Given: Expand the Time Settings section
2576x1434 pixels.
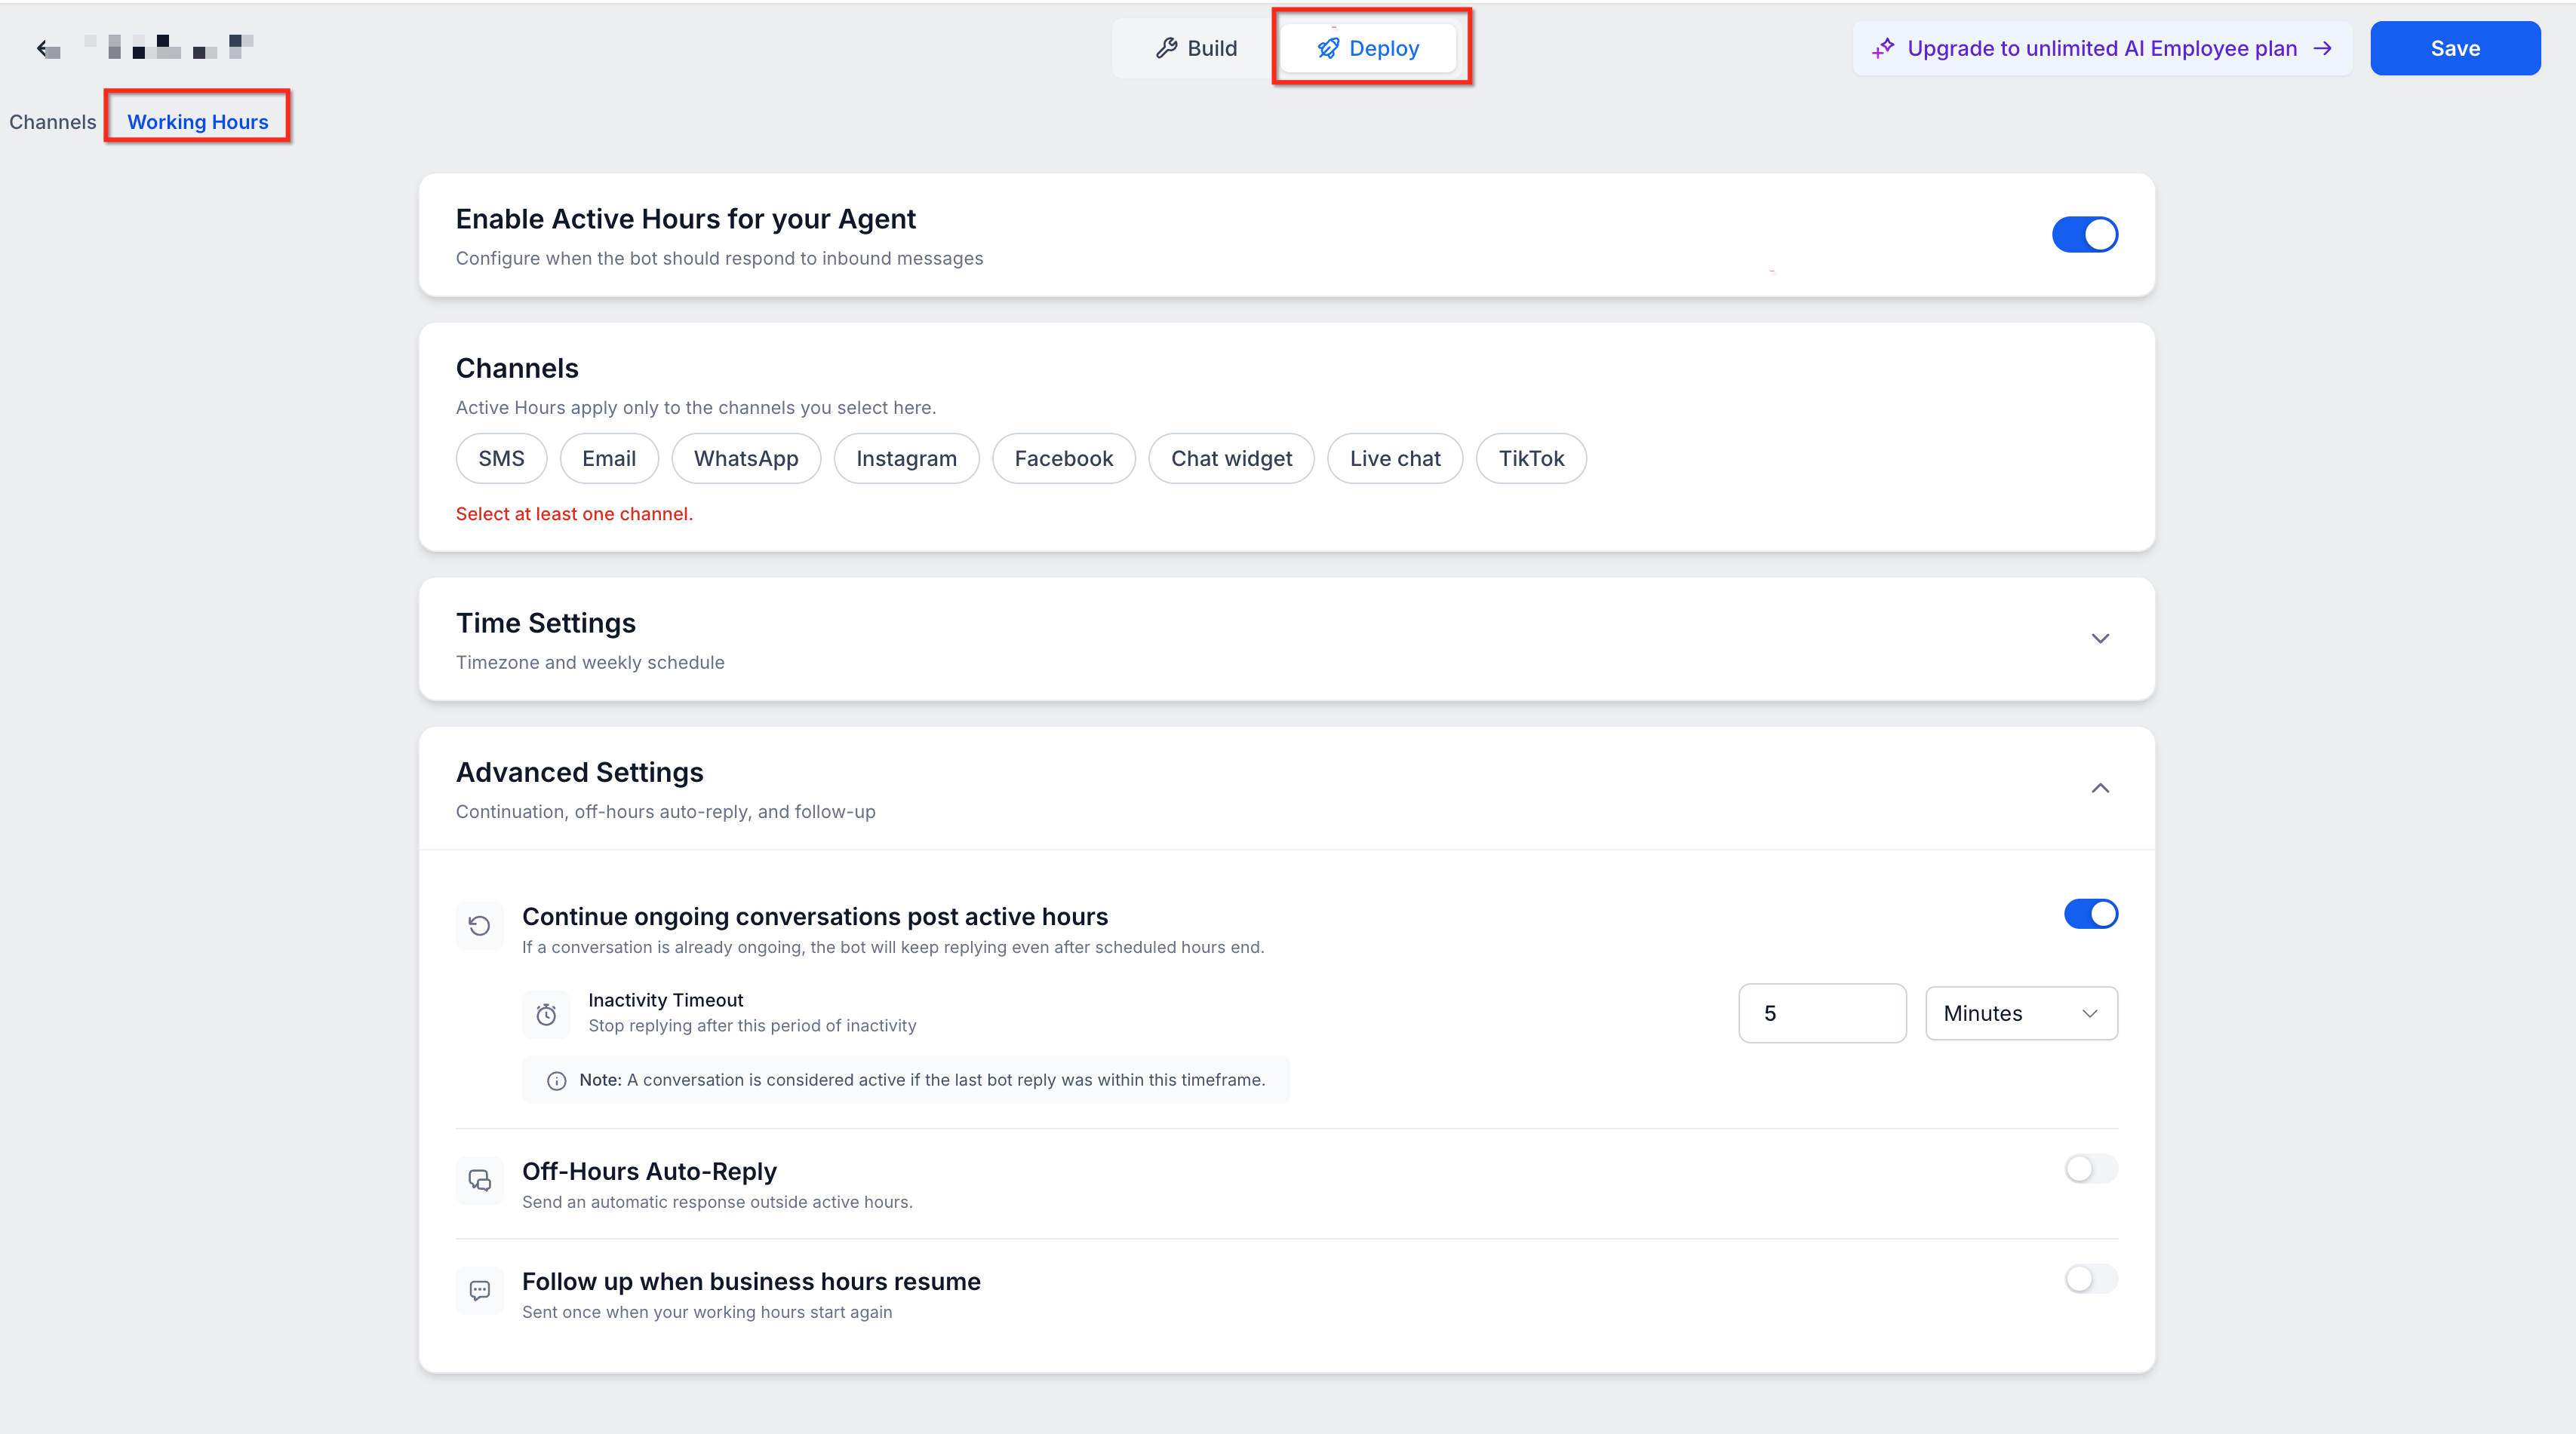Looking at the screenshot, I should [2100, 639].
